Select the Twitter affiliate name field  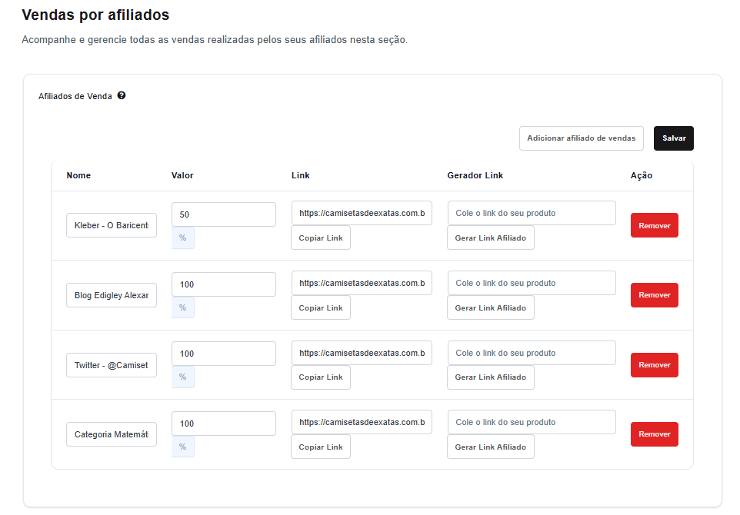112,365
